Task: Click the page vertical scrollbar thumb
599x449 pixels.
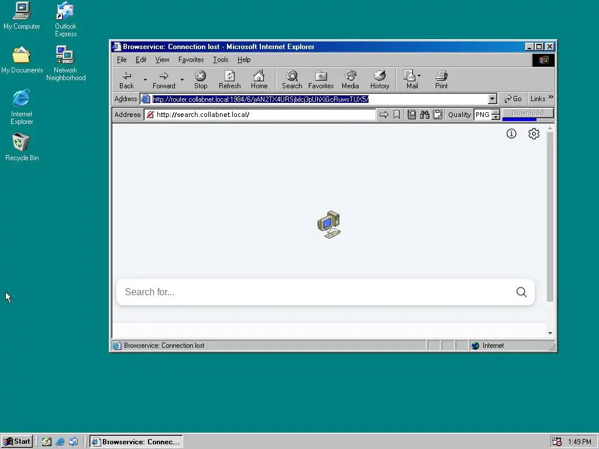Action: 550,217
